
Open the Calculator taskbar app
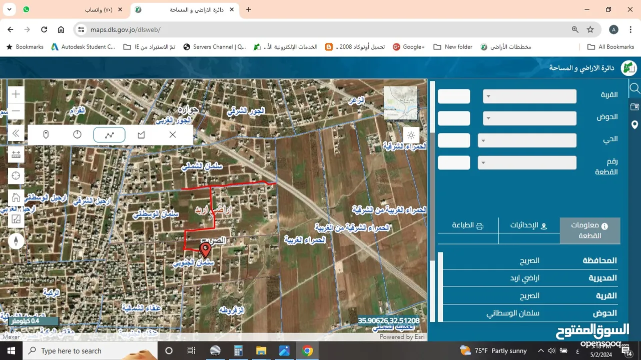[238, 350]
